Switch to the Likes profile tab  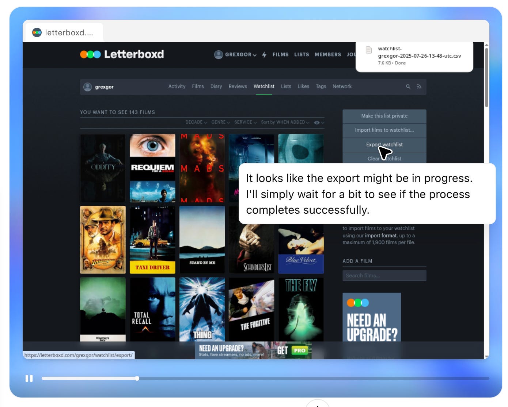coord(303,86)
